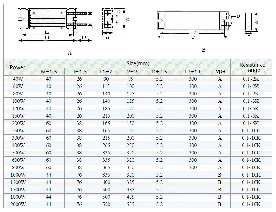The width and height of the screenshot is (276, 212).
Task: Click the '800W' power cell
Action: [18, 167]
